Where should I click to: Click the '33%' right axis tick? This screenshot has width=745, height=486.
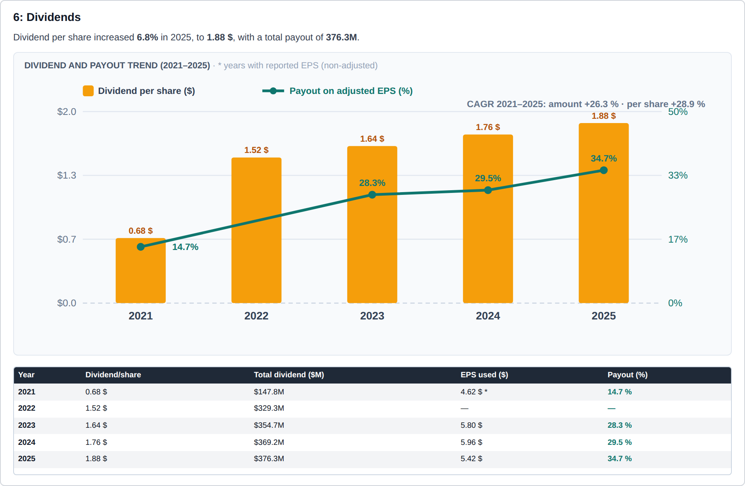point(678,175)
